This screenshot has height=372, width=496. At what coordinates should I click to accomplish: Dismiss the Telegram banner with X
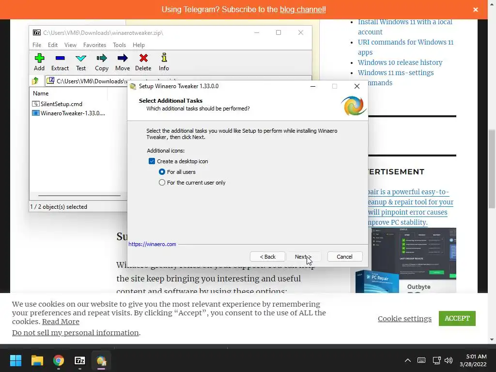click(476, 10)
